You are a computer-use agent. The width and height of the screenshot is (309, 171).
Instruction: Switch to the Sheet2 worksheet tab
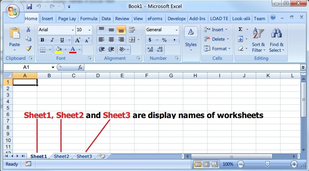61,157
